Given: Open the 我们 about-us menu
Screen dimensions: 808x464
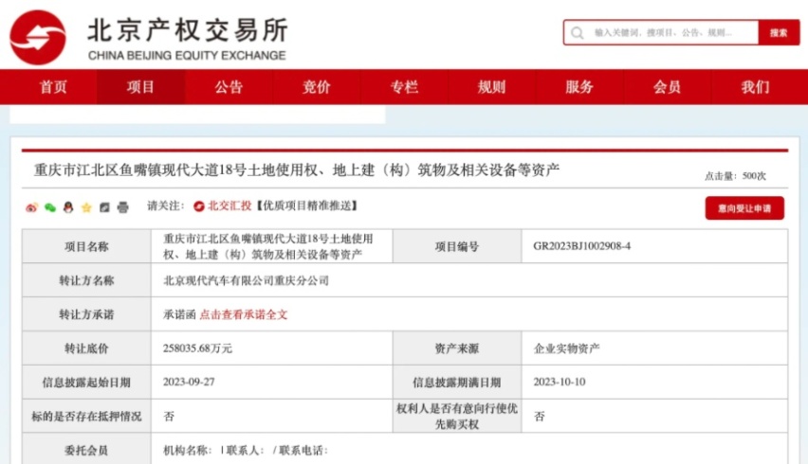Looking at the screenshot, I should click(755, 87).
